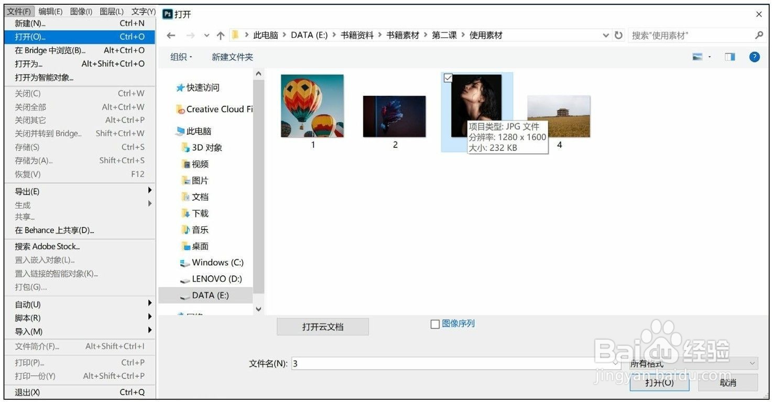Select the dark blue thumbnail 2
This screenshot has height=402, width=774.
click(x=395, y=116)
